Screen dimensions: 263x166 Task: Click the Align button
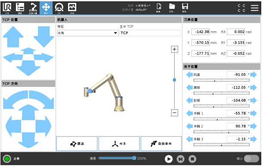point(119,144)
